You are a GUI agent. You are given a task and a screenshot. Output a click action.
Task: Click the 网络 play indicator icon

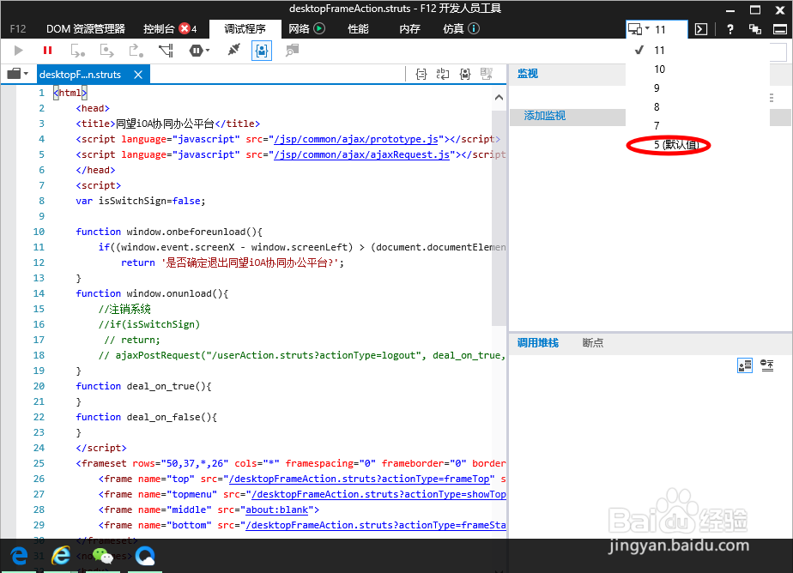pos(319,29)
